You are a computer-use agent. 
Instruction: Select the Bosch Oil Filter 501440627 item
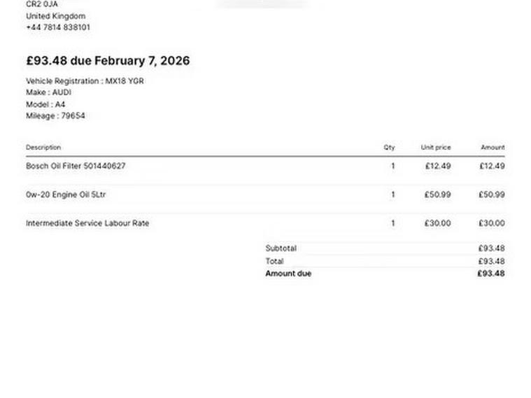coord(76,166)
